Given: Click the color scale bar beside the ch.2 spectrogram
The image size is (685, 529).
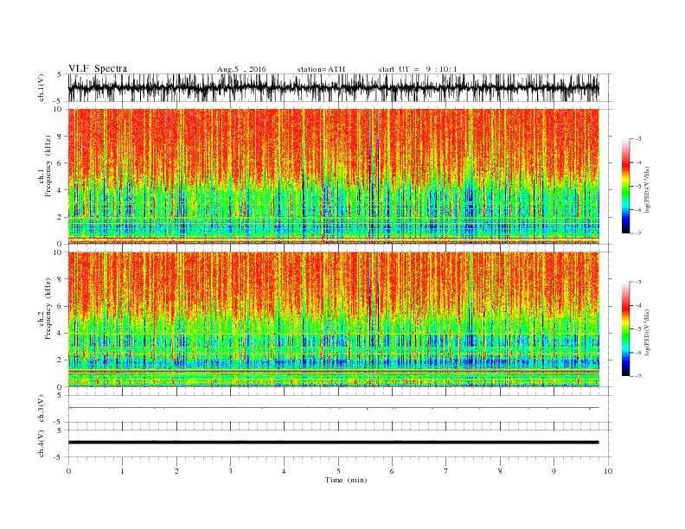Looking at the screenshot, I should (625, 329).
